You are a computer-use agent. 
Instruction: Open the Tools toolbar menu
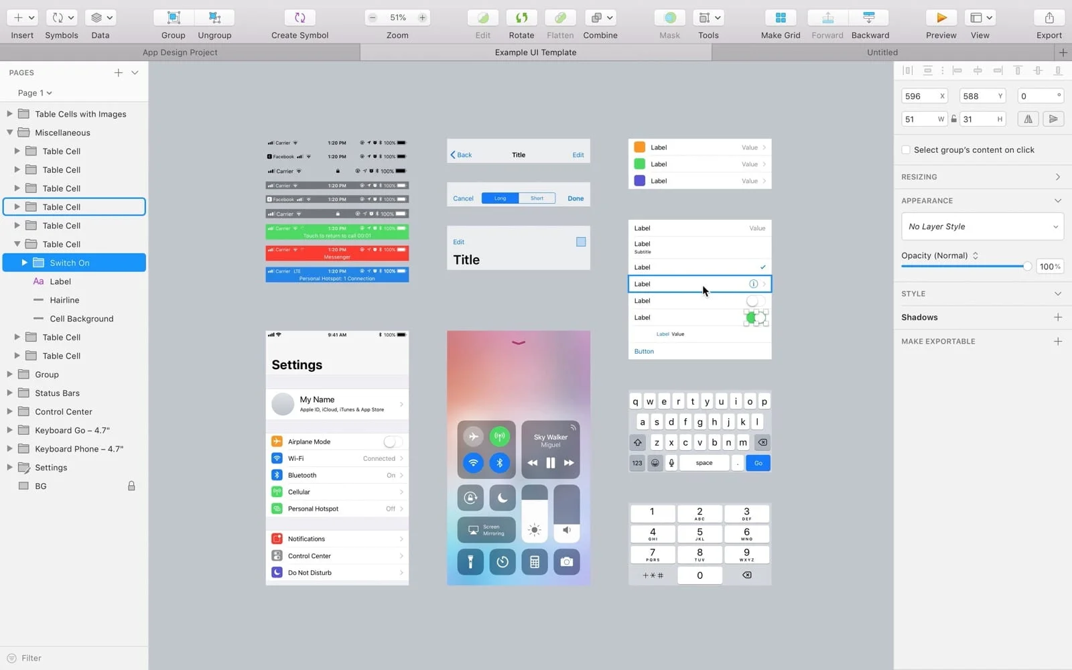click(x=708, y=17)
